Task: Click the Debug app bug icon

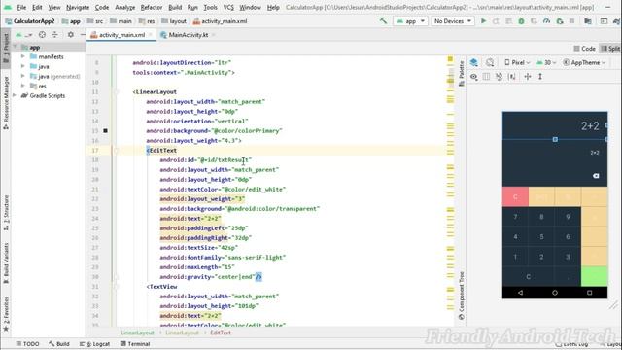Action: click(x=521, y=21)
